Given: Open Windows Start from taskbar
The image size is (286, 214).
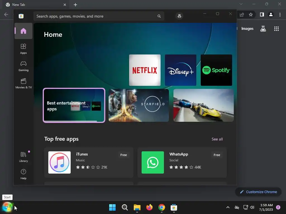Looking at the screenshot, I should (112, 207).
